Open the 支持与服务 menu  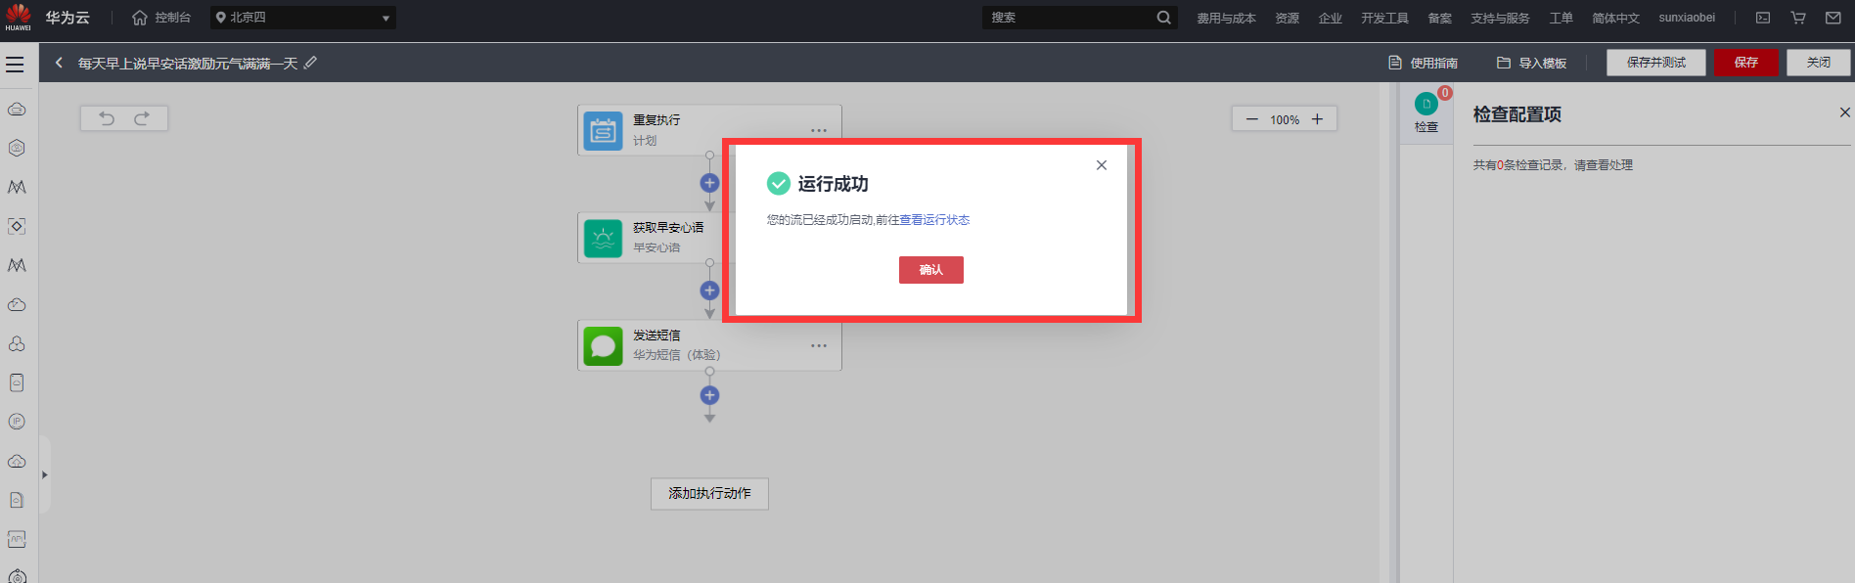pos(1500,18)
